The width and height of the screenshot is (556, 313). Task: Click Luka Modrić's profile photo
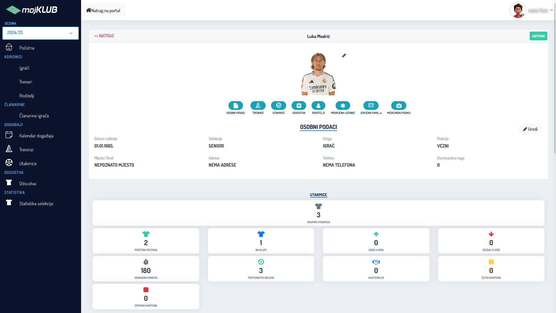coord(318,74)
